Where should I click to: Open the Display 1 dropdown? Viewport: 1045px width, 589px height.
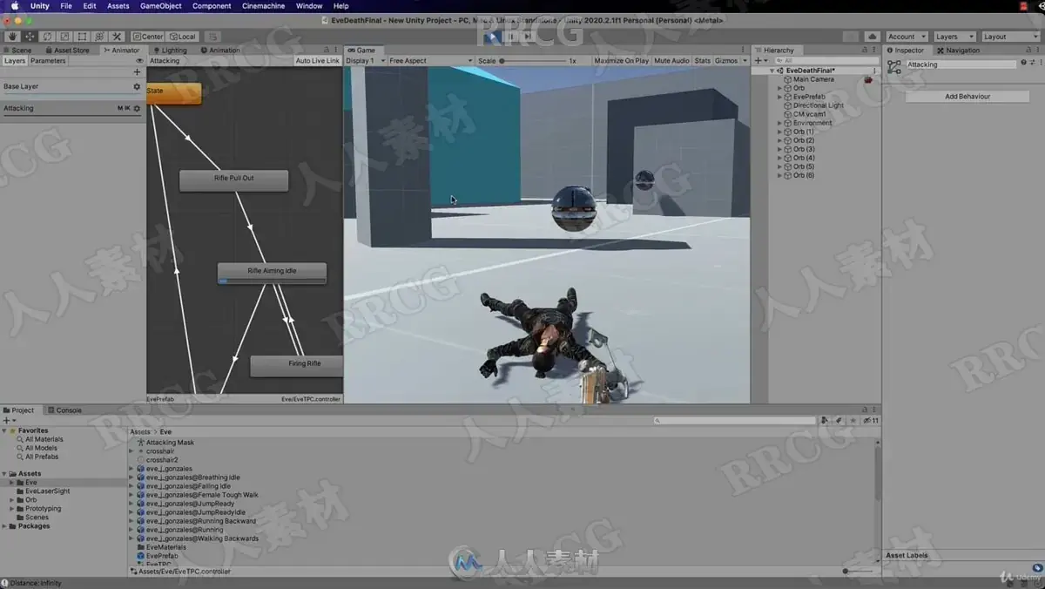364,61
